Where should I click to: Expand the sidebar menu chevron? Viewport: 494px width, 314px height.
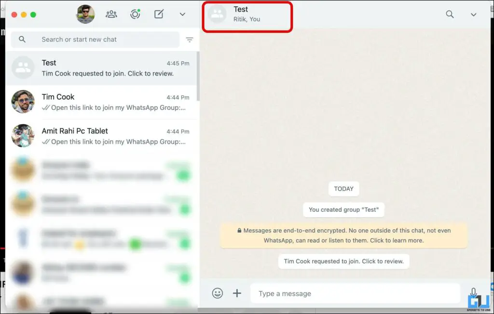[x=182, y=14]
